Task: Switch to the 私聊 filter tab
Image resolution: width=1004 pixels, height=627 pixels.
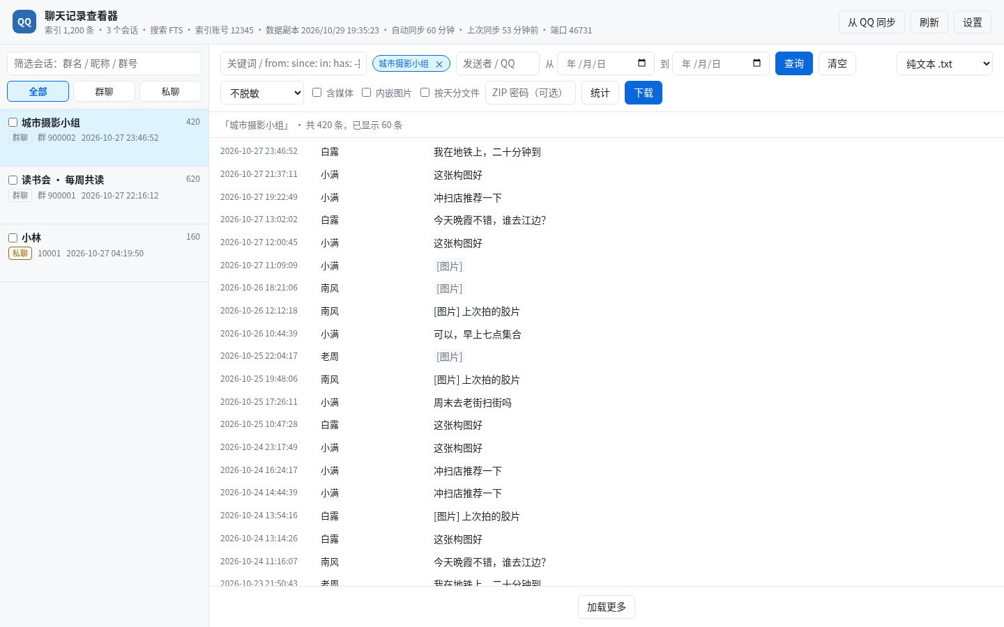Action: [x=170, y=91]
